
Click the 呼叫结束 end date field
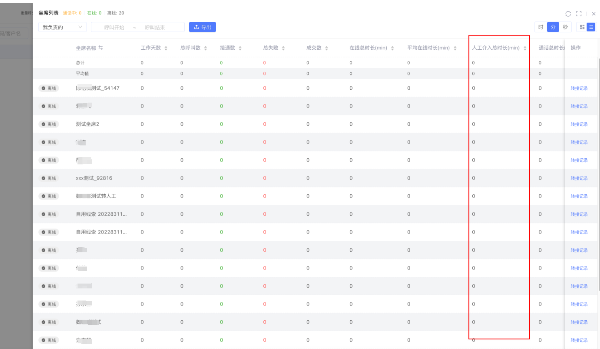(x=155, y=27)
